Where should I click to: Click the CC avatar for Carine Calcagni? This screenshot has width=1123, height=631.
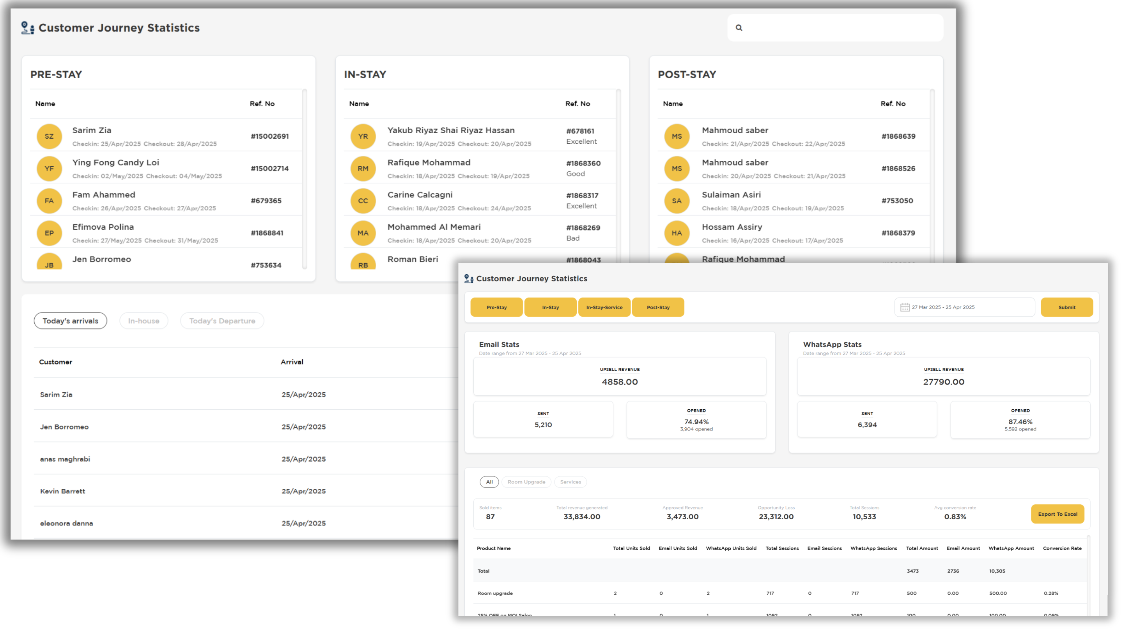coord(363,201)
